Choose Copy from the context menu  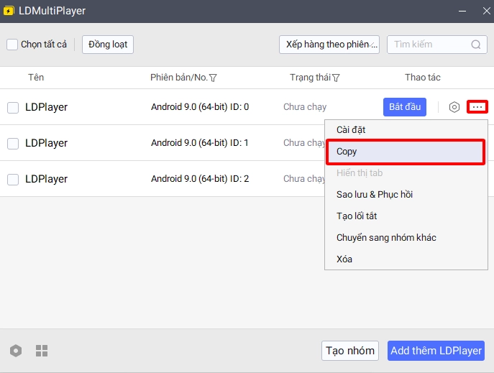[406, 152]
